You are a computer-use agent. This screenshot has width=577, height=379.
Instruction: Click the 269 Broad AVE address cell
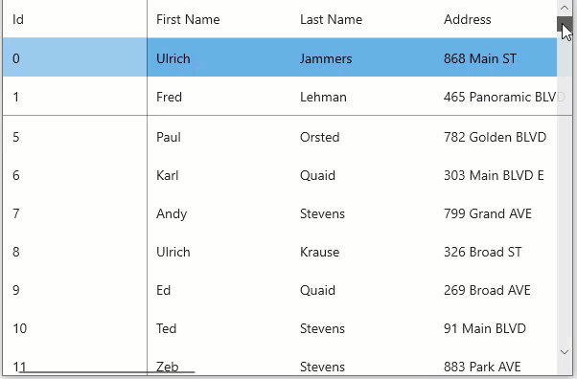click(496, 290)
